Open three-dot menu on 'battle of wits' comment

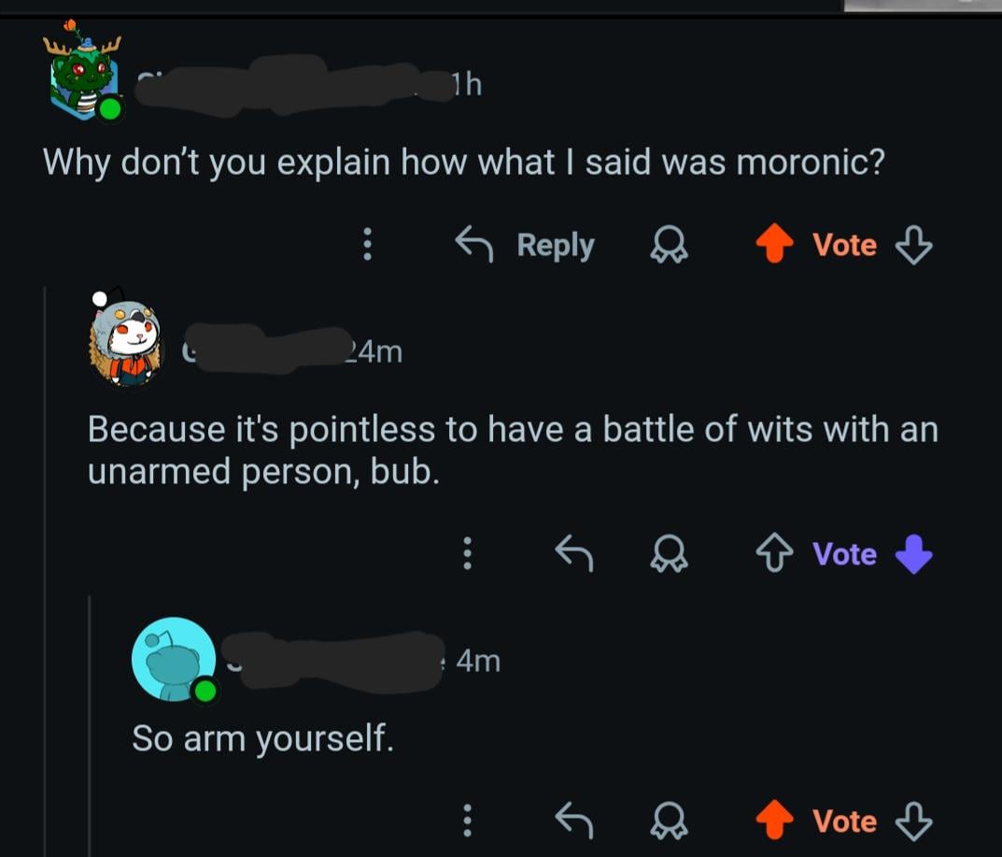pyautogui.click(x=469, y=554)
